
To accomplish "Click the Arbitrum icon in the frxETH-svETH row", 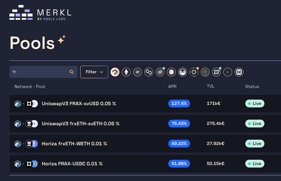I will 18,124.
